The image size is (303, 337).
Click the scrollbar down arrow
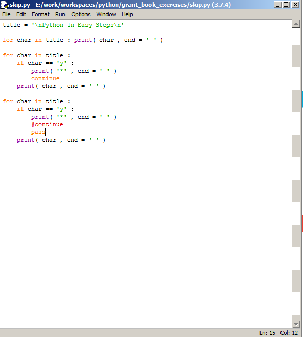296,324
